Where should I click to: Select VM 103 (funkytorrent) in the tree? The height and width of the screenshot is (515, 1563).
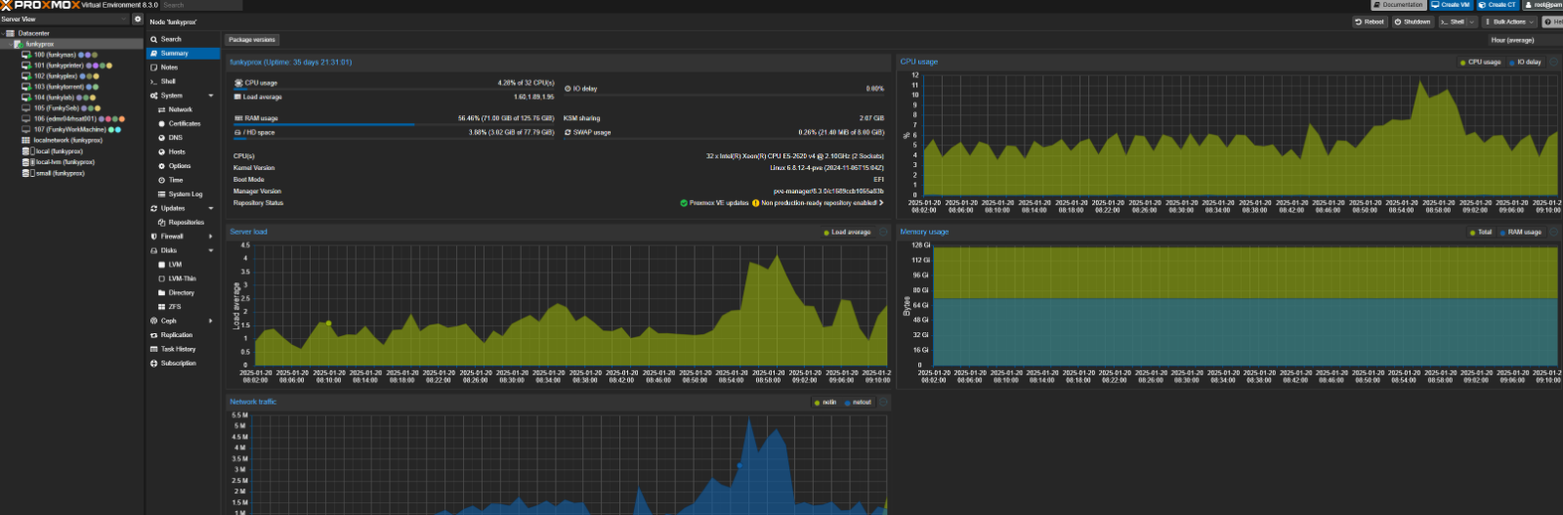click(61, 87)
